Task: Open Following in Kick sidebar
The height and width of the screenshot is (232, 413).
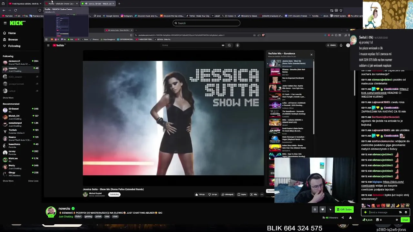Action: coord(14,46)
